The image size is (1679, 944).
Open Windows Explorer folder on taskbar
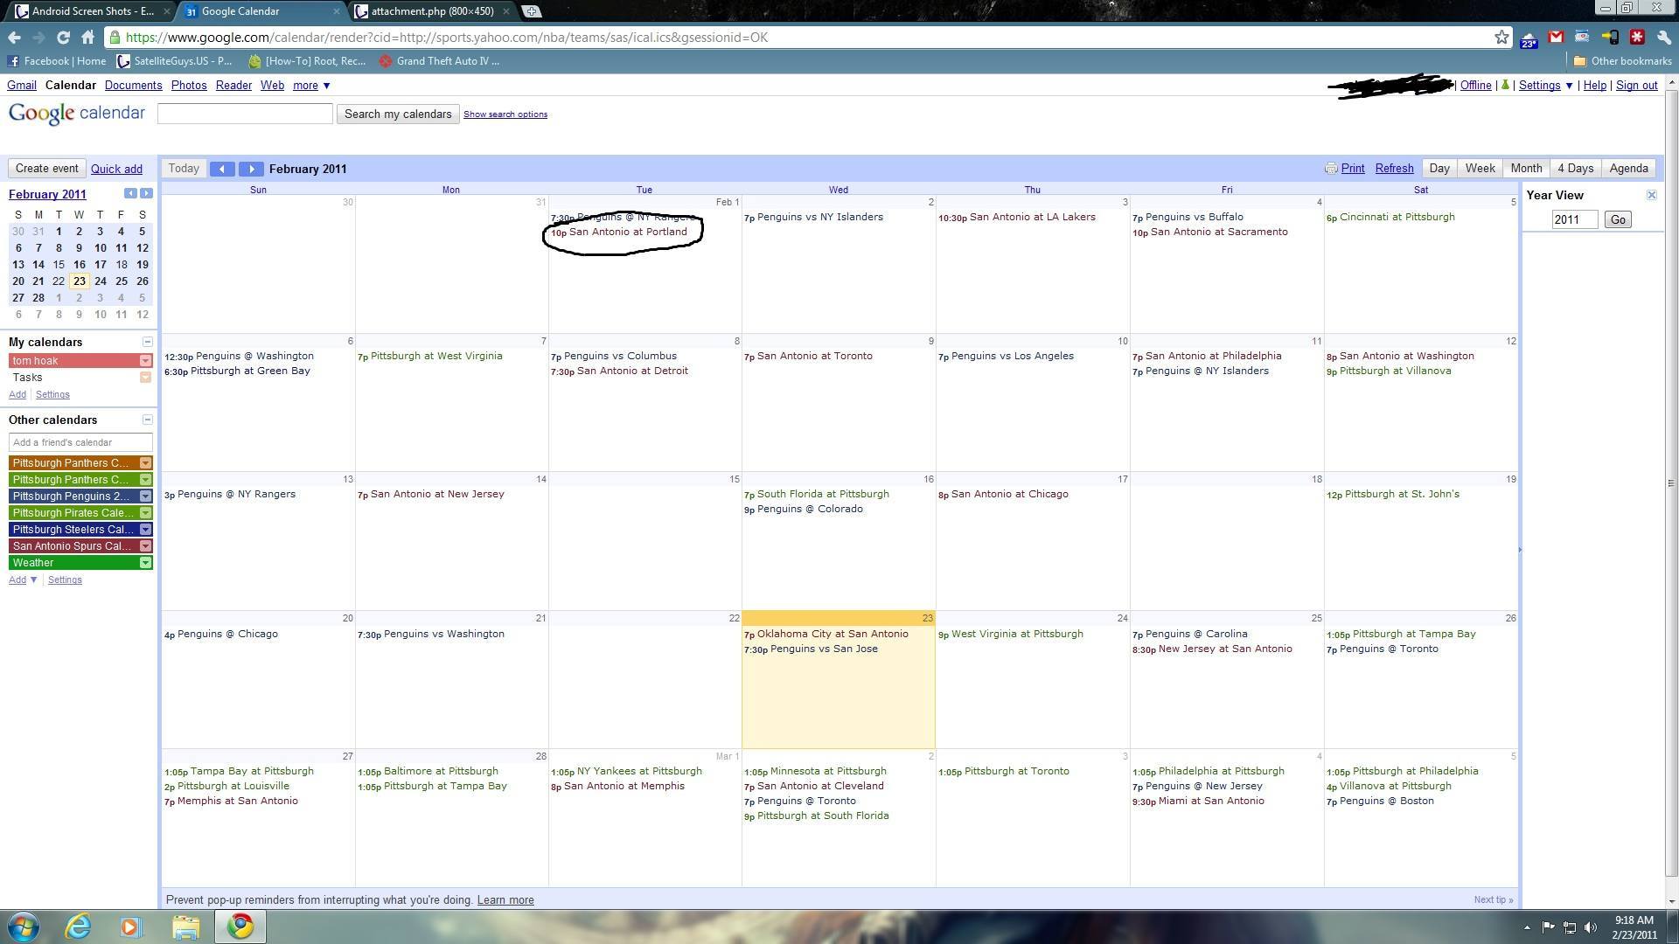point(185,927)
